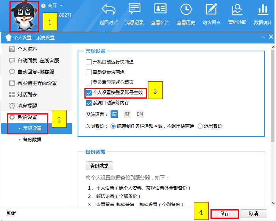
Task: Click the mascot avatar picture
Action: [x=24, y=16]
